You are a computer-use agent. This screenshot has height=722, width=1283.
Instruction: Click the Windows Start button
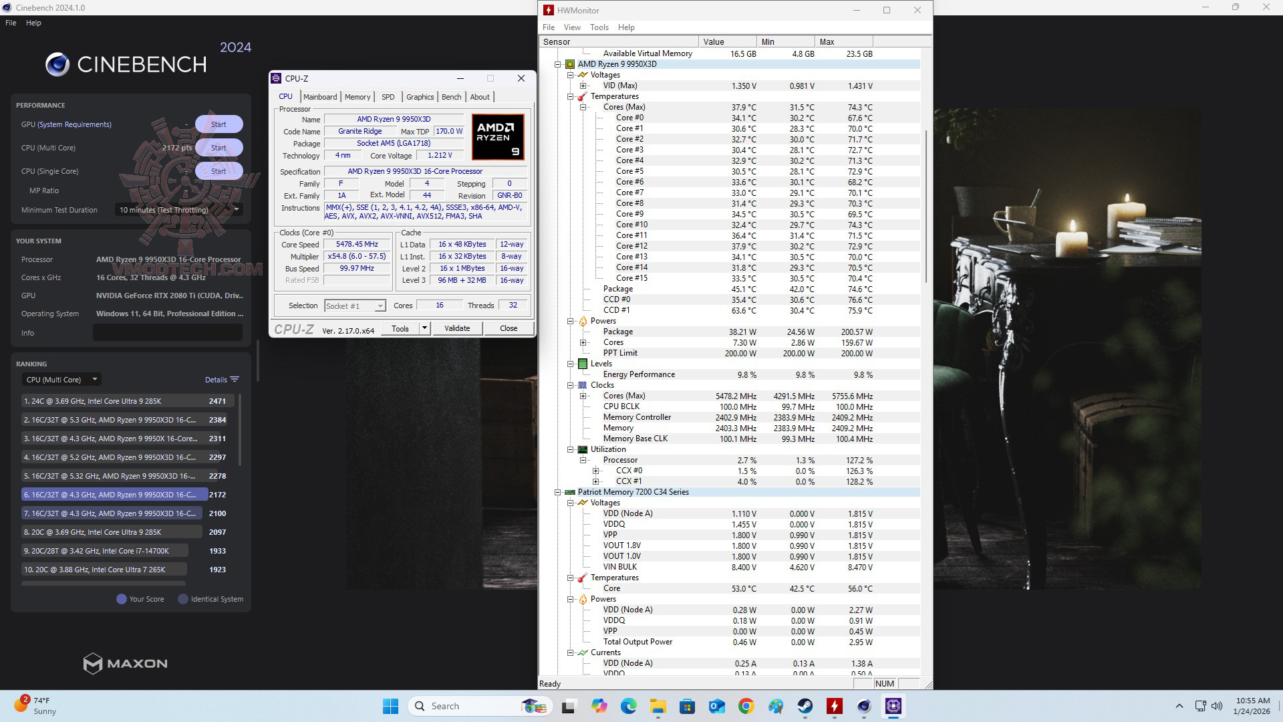coord(390,706)
